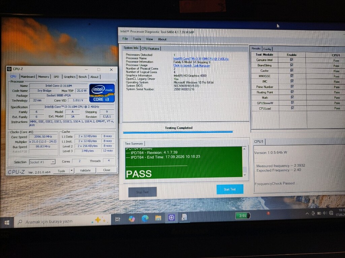Open the Socket #1 selection dropdown
345x258 pixels.
pyautogui.click(x=42, y=162)
